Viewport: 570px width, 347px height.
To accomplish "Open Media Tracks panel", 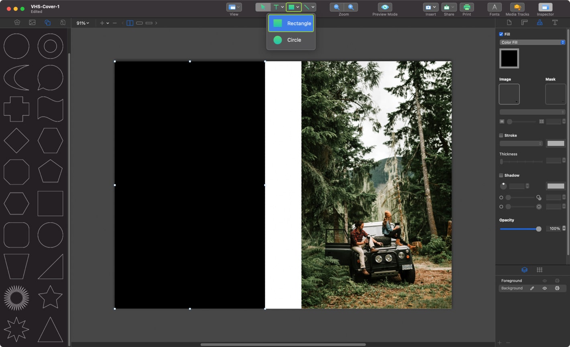I will [x=517, y=7].
